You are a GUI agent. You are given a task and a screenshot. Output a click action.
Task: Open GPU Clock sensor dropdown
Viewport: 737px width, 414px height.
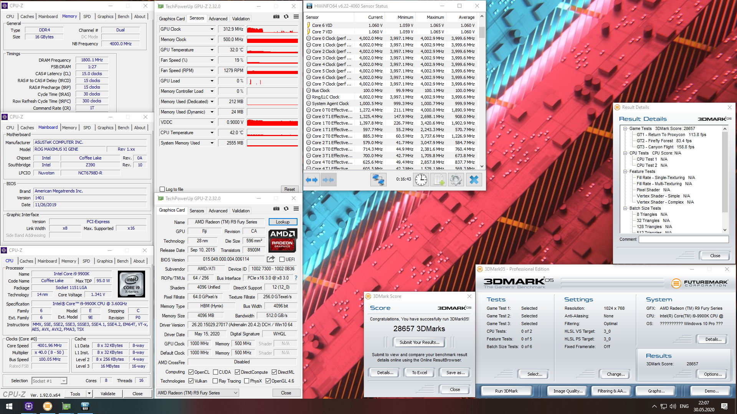point(212,29)
